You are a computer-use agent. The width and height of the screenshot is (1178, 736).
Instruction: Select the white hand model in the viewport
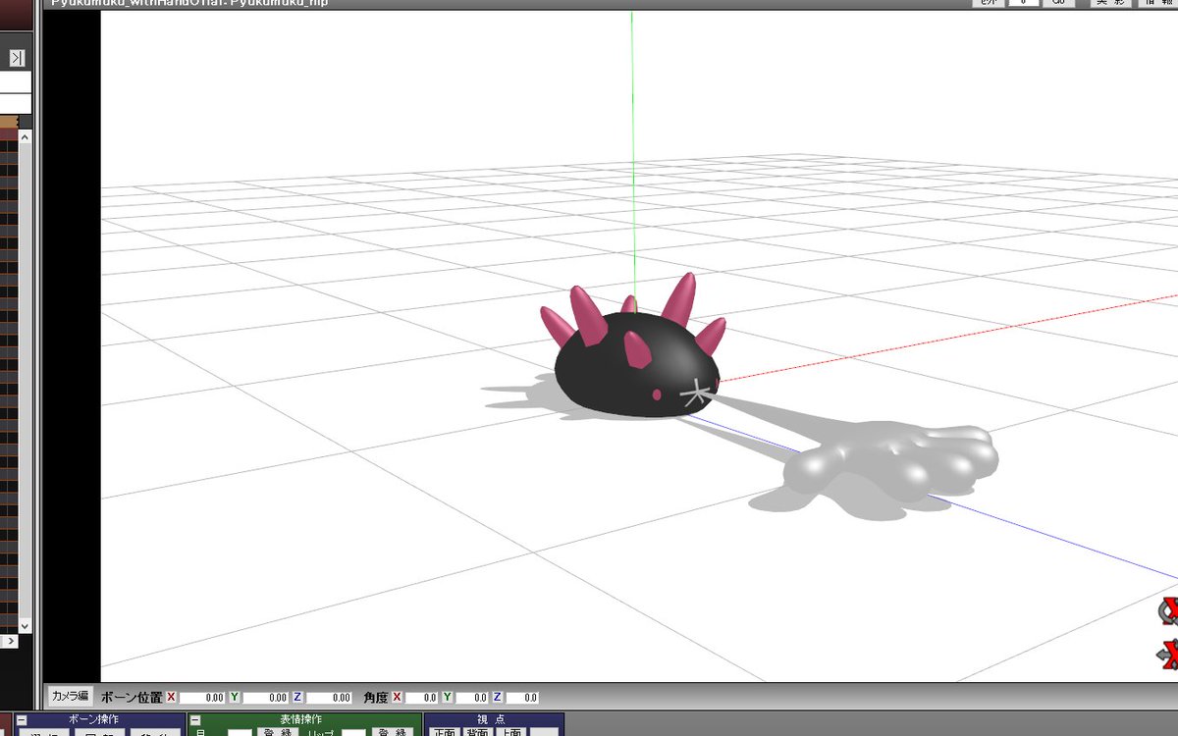[893, 459]
